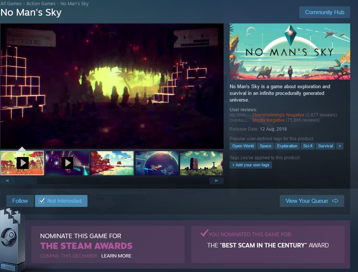
Task: Click the No Man's Sky header image
Action: 290,51
